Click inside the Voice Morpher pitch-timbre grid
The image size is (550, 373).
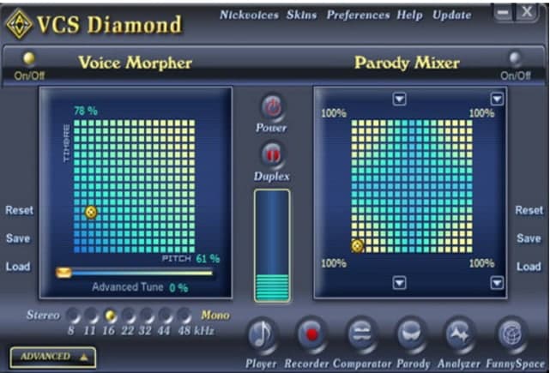pos(135,186)
